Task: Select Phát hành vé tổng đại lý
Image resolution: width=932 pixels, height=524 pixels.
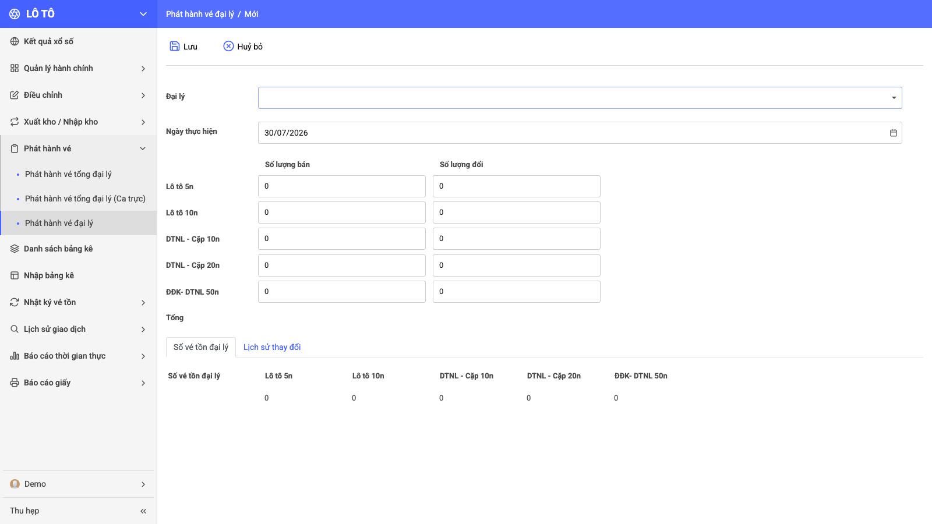Action: point(79,174)
